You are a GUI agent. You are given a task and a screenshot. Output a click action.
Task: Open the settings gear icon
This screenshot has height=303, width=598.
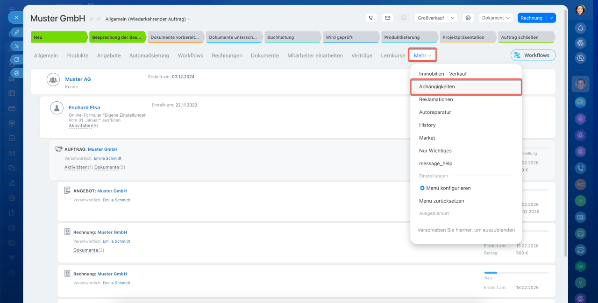(x=468, y=18)
